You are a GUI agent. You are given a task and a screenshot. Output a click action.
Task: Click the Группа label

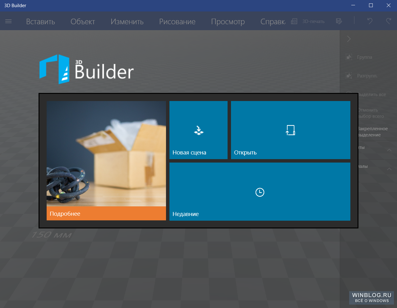[x=365, y=57]
